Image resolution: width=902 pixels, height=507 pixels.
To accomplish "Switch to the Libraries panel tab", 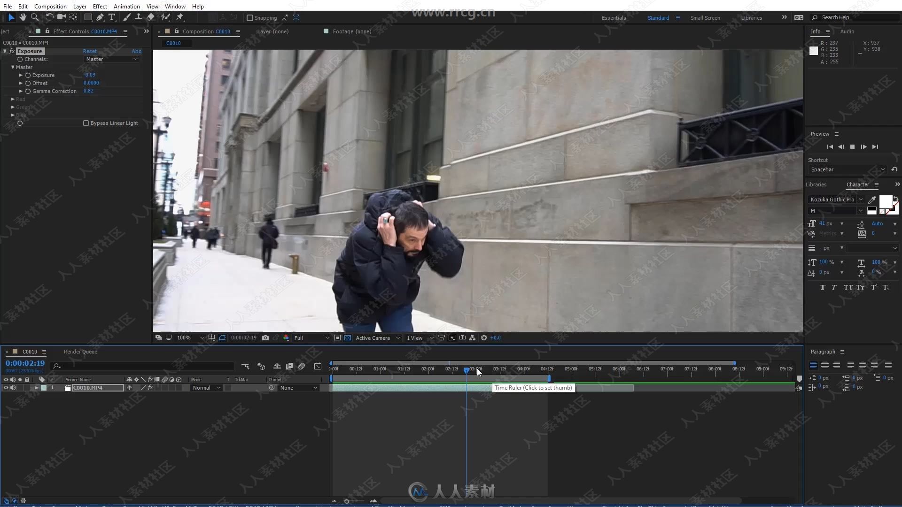I will click(x=816, y=184).
